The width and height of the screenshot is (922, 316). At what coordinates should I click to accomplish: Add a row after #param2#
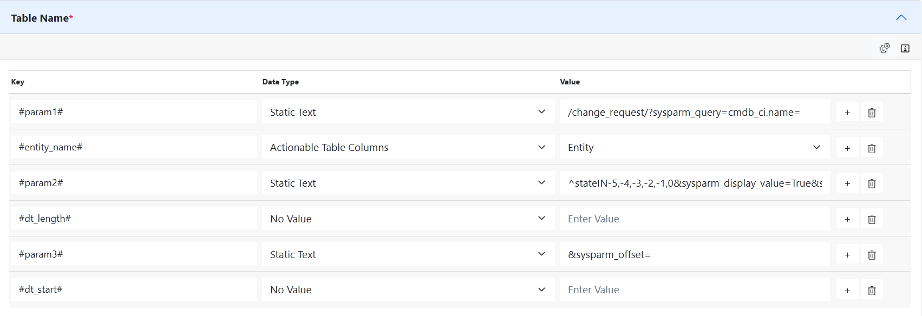pos(847,183)
